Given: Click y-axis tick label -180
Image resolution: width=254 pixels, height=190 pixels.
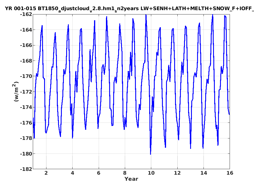Looking at the screenshot, I should pos(26,154).
